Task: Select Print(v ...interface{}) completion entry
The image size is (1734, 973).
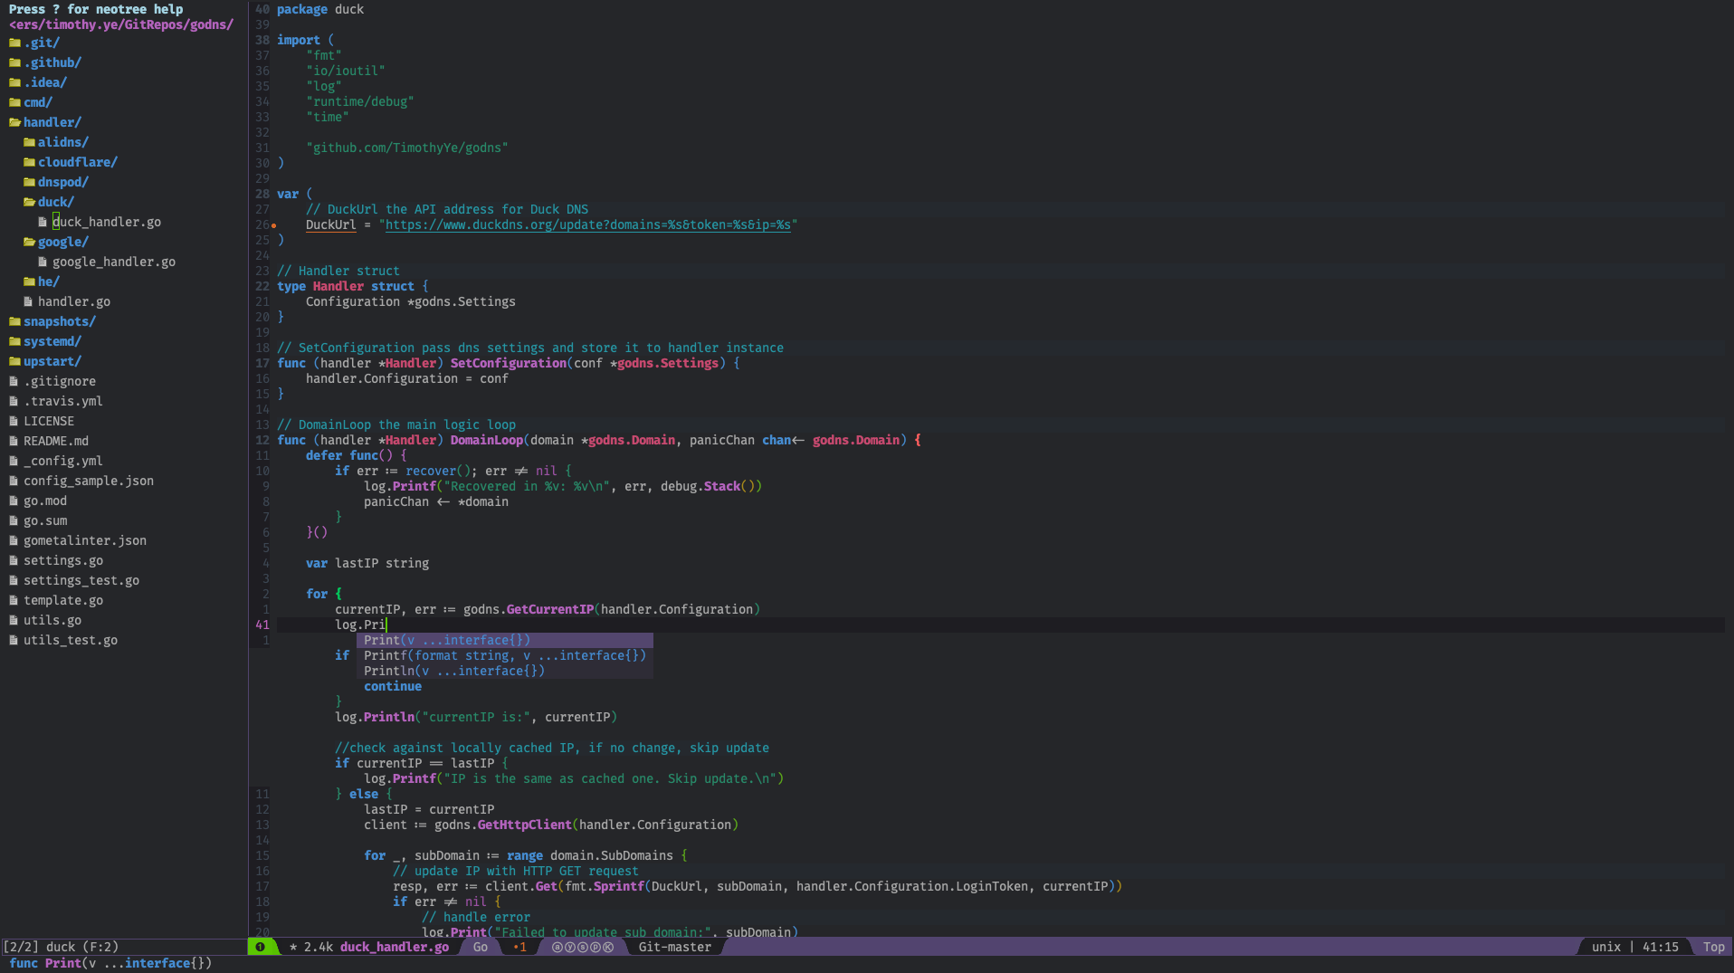Action: (x=505, y=640)
